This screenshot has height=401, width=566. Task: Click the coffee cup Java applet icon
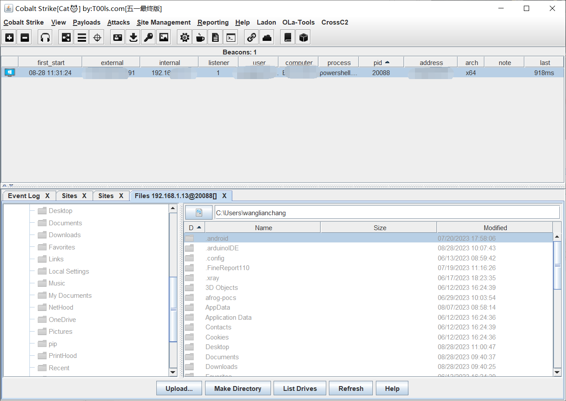(x=200, y=37)
